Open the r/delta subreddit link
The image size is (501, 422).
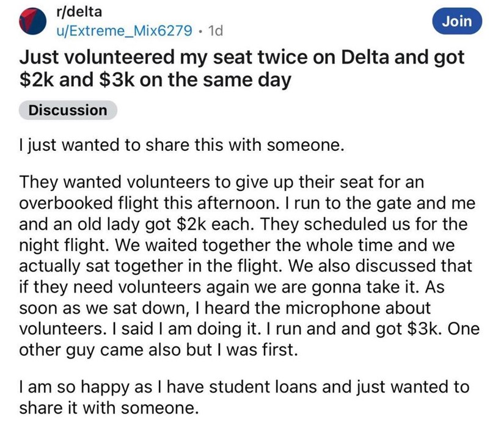point(79,12)
